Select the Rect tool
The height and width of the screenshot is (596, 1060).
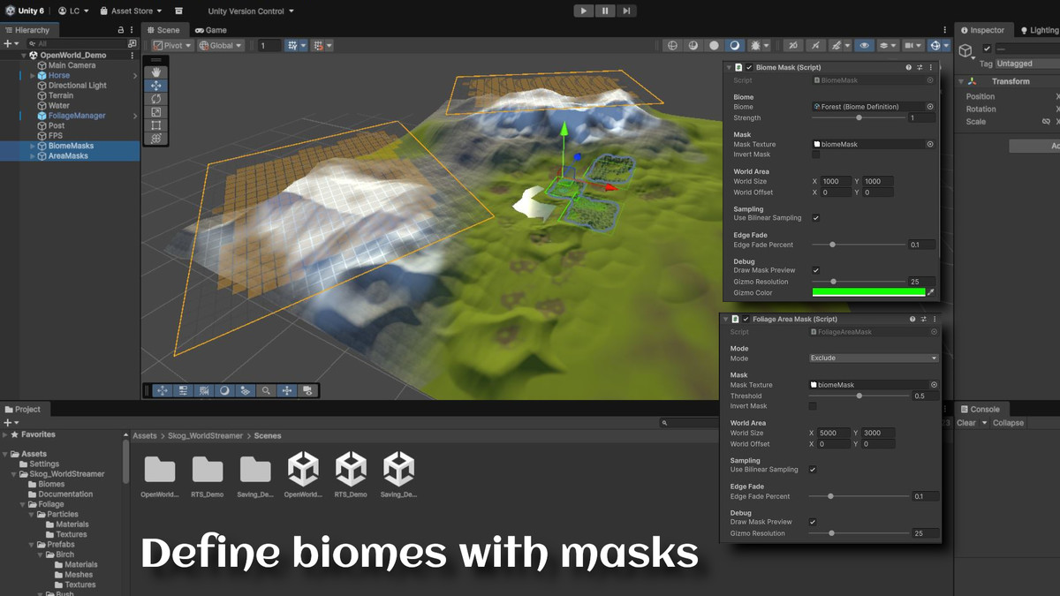click(x=156, y=125)
